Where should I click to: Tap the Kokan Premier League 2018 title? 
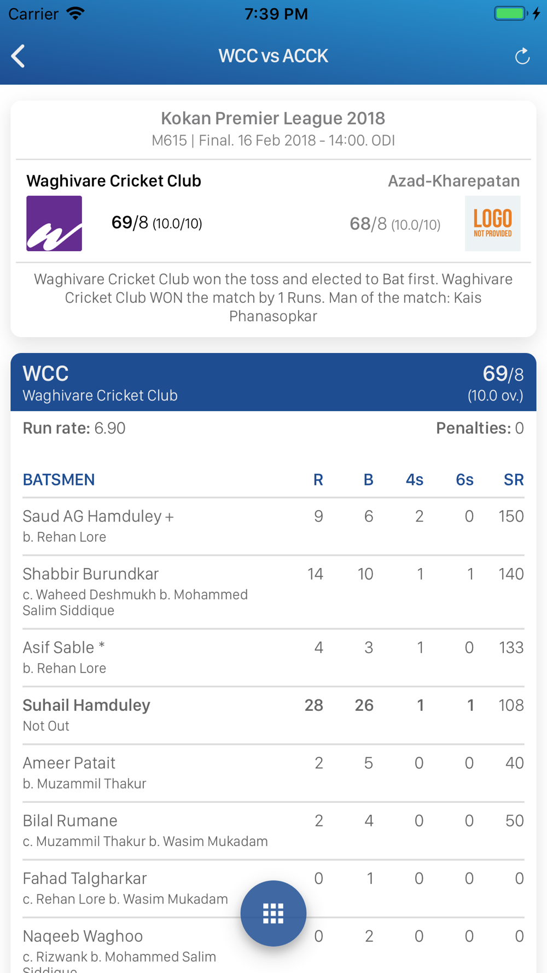273,118
